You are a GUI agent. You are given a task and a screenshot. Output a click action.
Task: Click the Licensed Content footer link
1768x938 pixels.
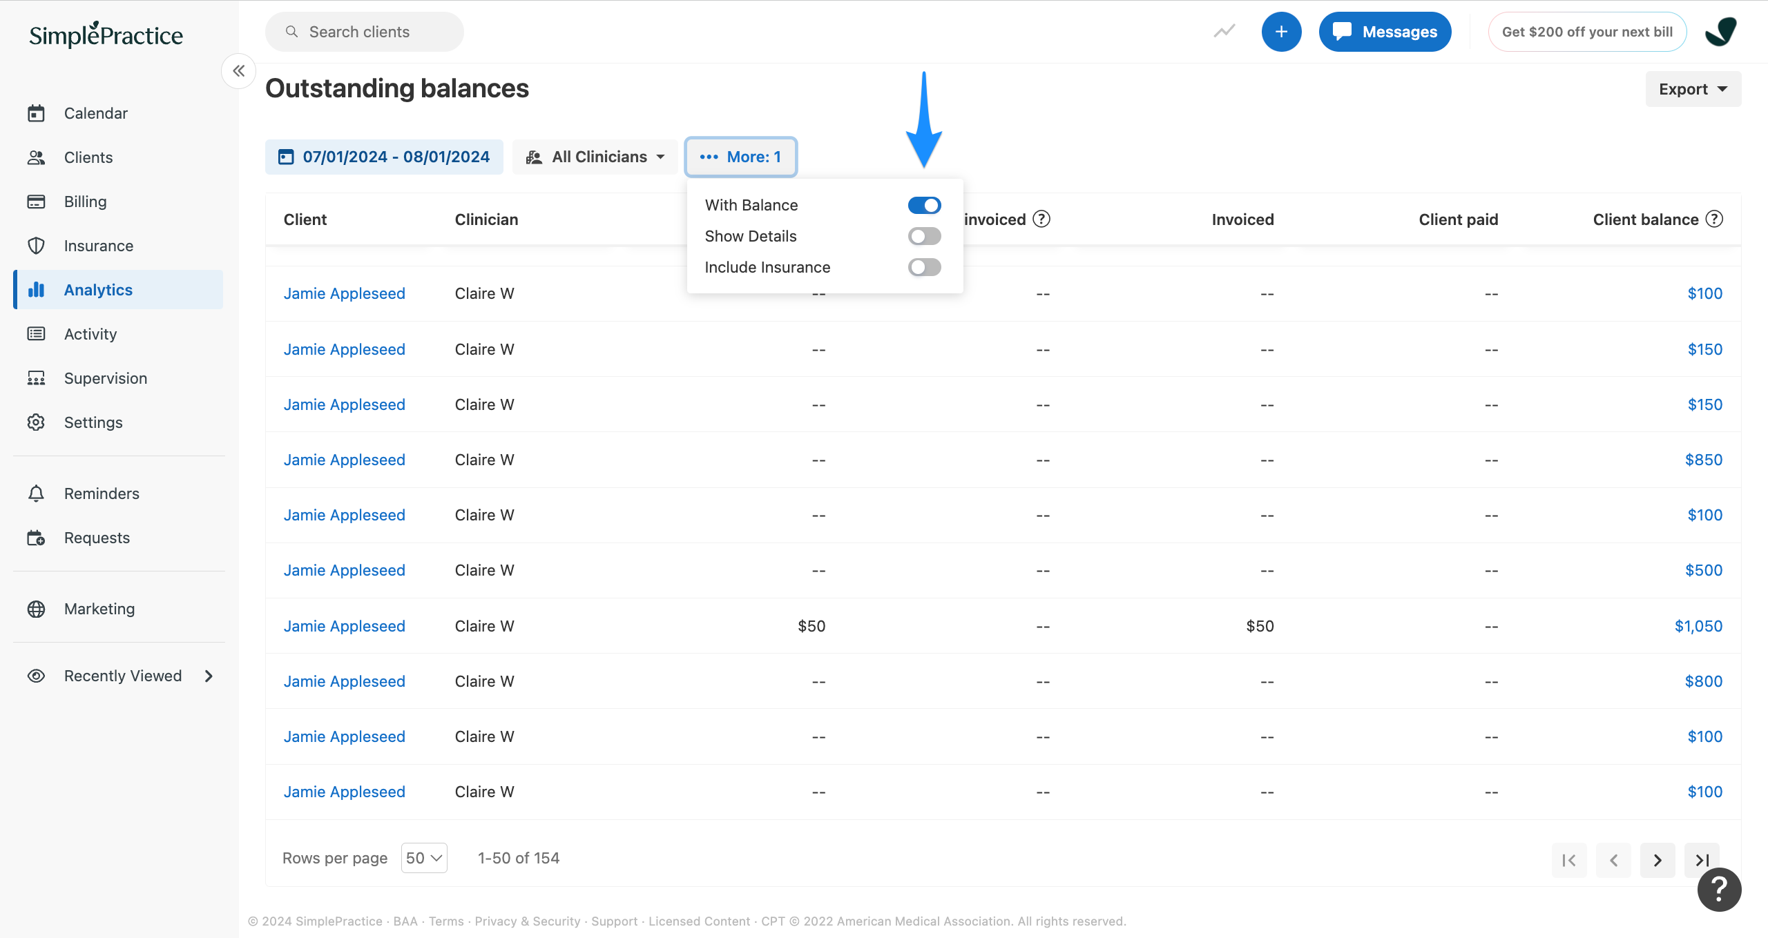coord(699,921)
